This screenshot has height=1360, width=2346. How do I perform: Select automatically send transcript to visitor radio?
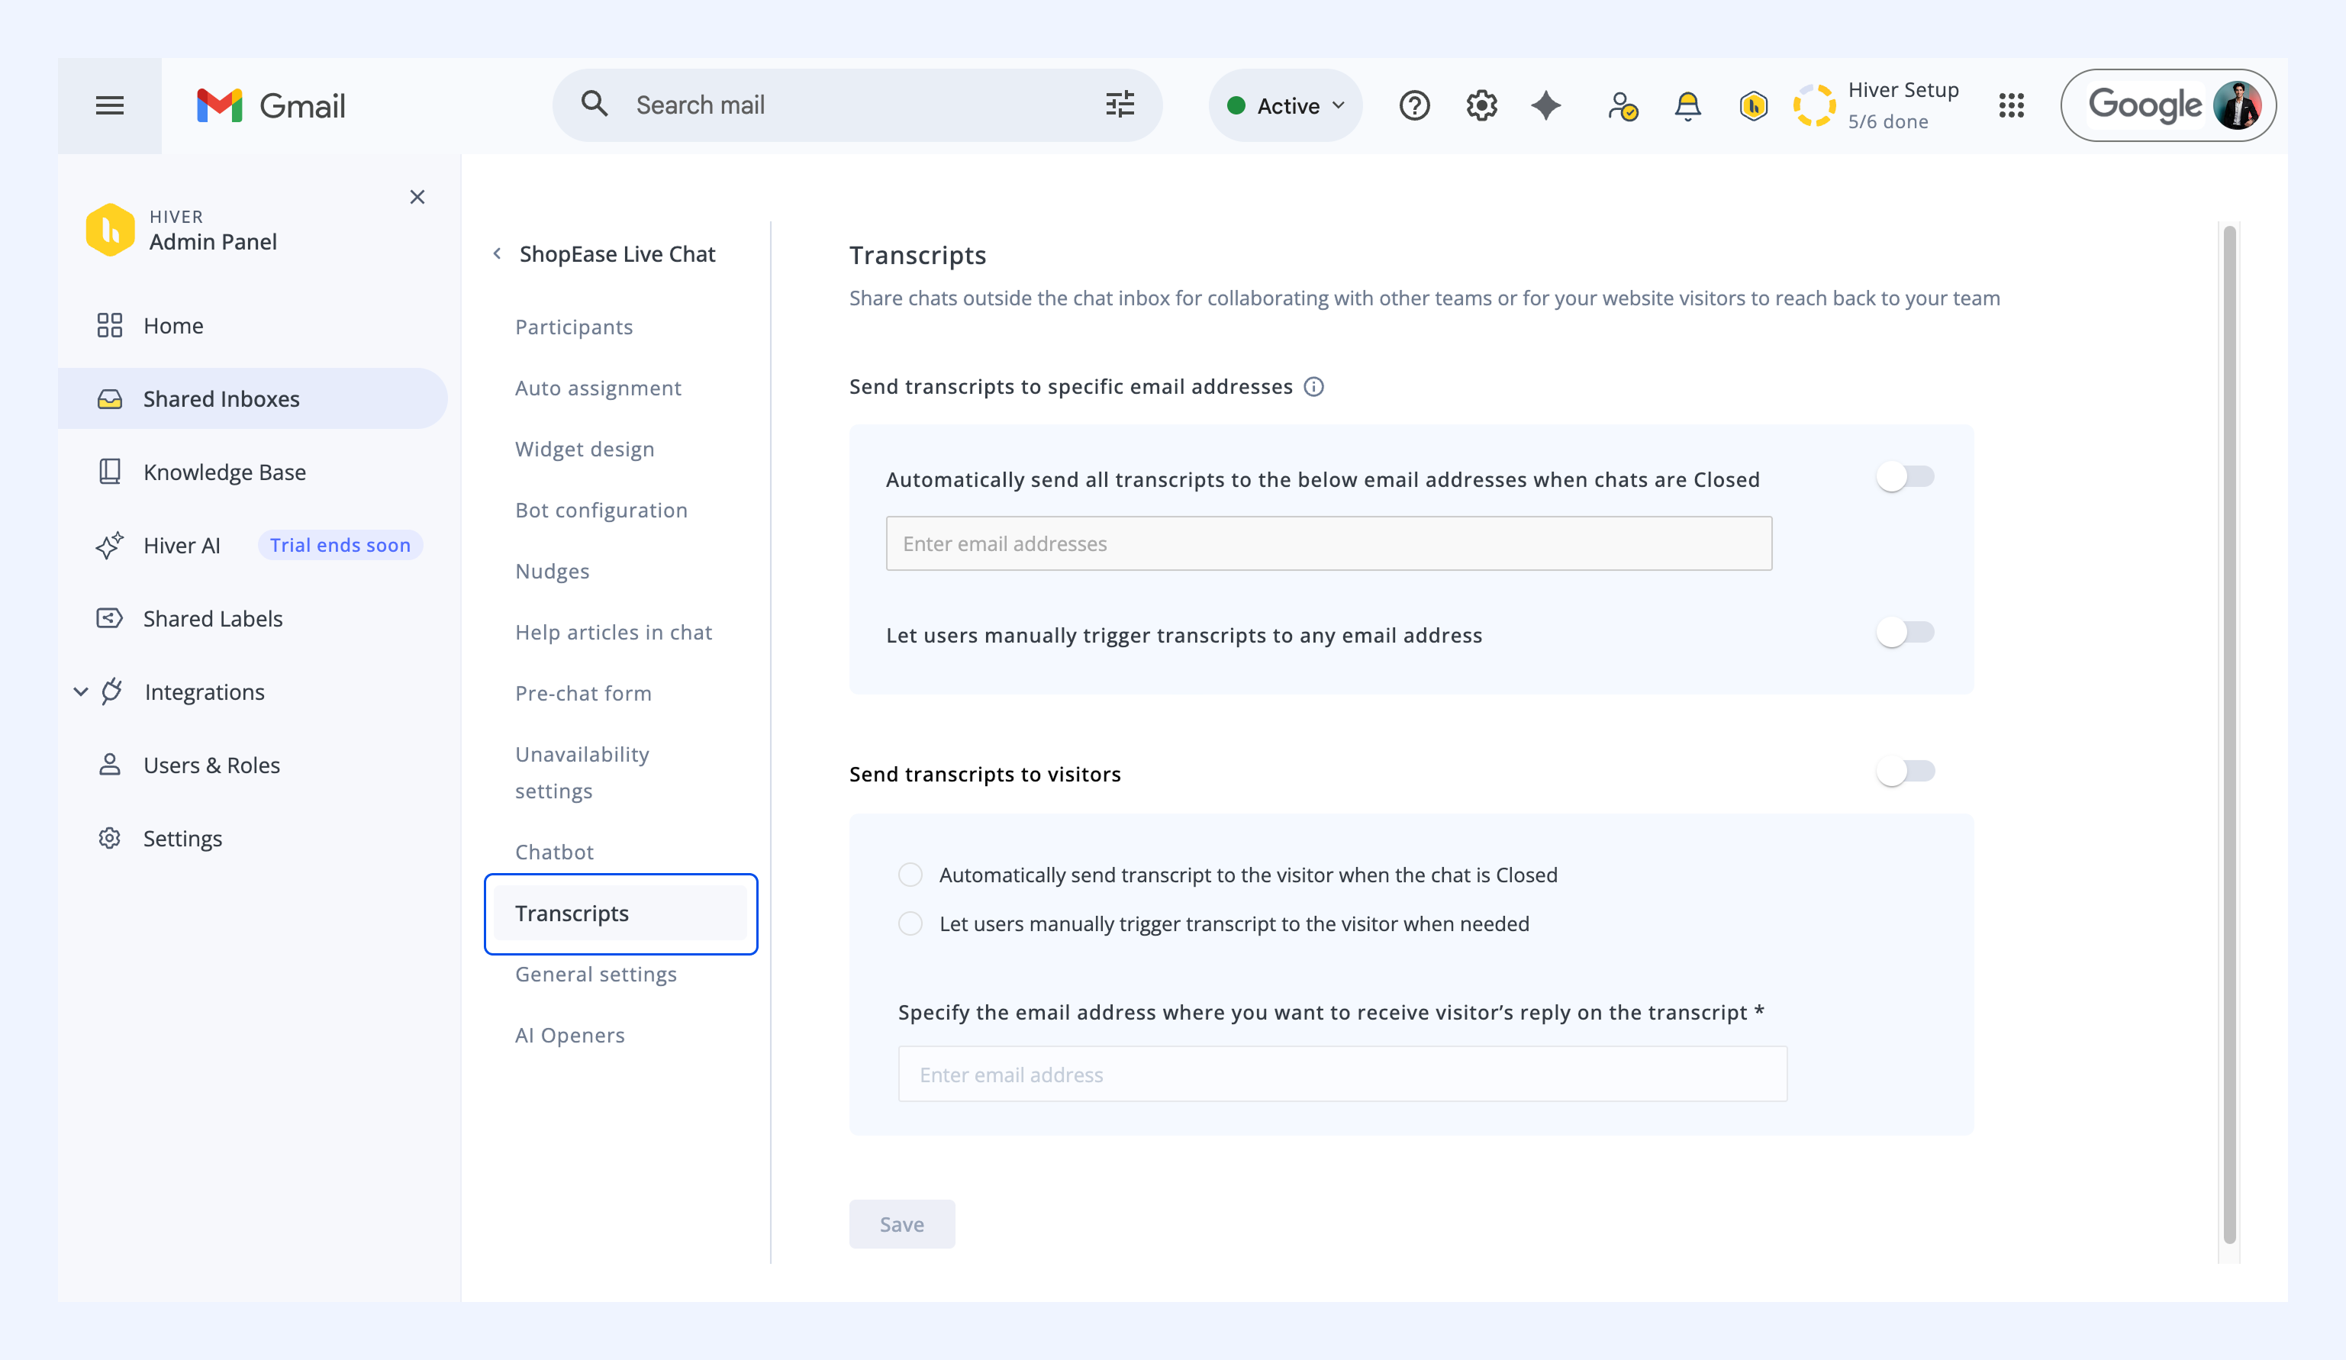910,874
